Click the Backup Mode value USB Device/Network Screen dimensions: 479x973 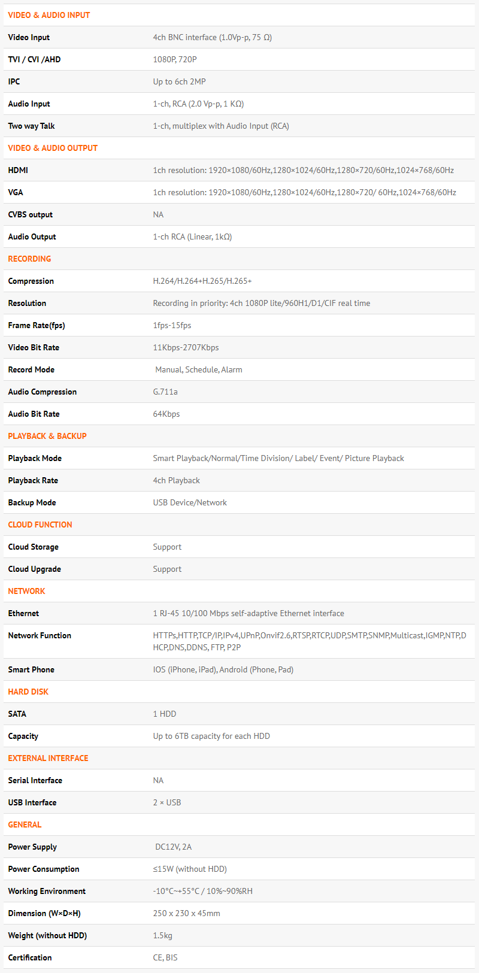point(190,502)
